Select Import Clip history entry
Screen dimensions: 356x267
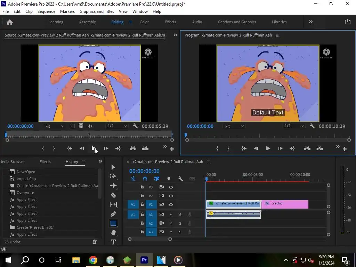tap(51, 179)
